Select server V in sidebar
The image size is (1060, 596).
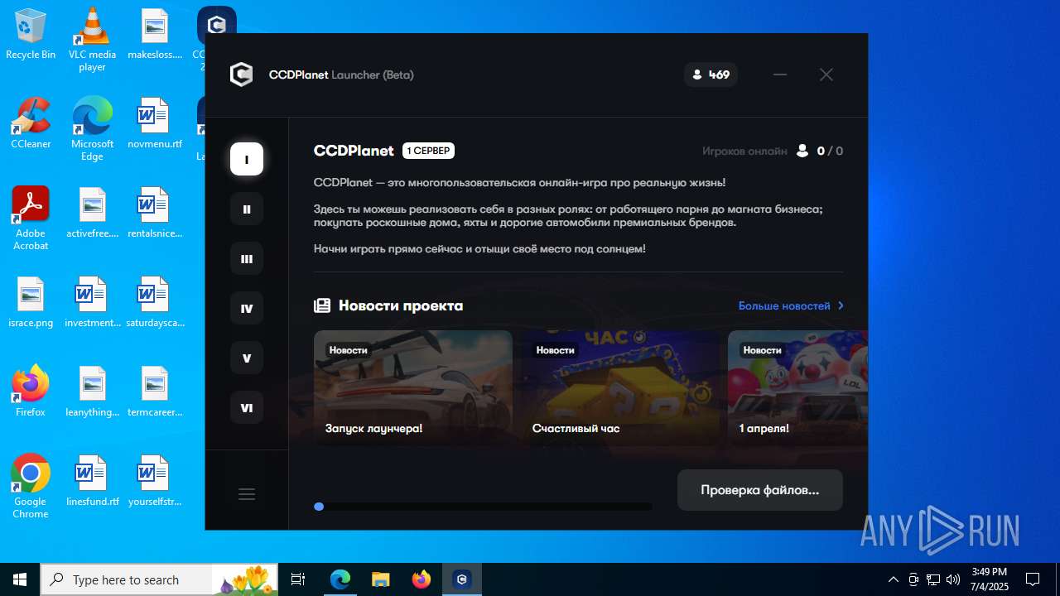click(x=247, y=358)
